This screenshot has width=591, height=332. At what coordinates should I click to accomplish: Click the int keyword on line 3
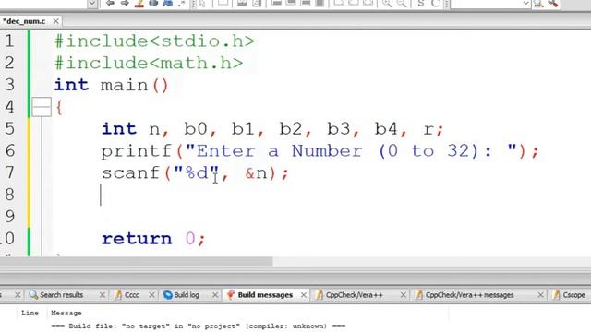[72, 85]
